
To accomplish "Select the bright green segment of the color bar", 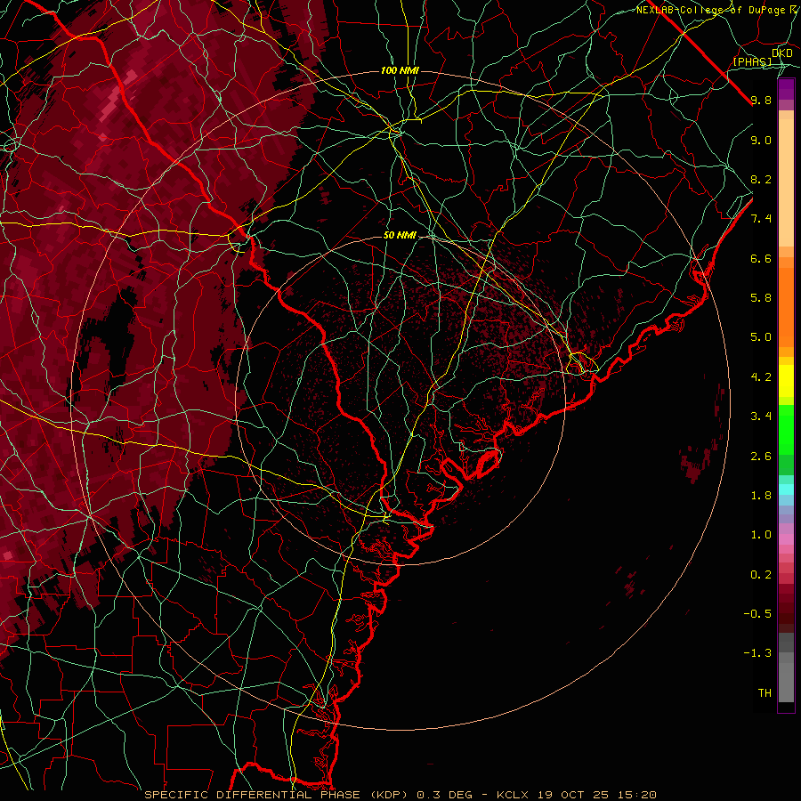I will coord(786,429).
